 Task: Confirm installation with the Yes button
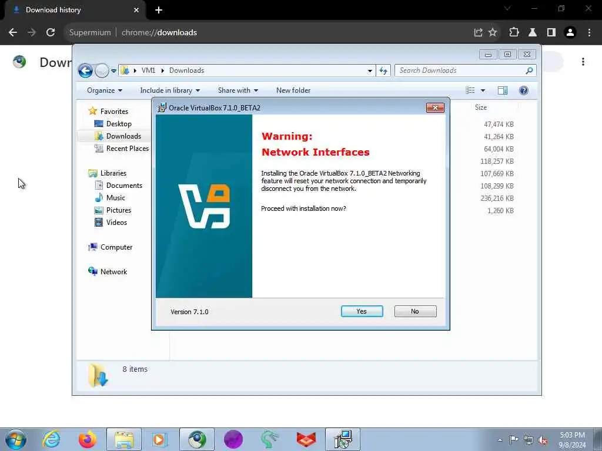tap(362, 311)
